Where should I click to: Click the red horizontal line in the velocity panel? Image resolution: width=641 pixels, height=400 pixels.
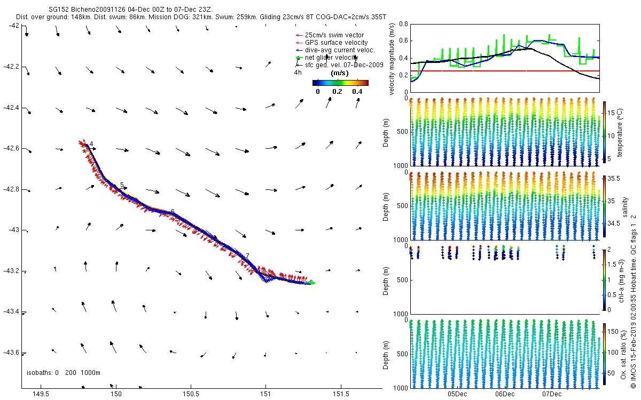point(505,71)
